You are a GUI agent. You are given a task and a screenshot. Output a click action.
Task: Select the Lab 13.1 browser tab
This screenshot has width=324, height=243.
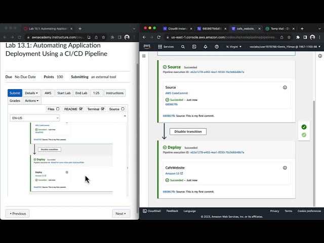(x=48, y=29)
